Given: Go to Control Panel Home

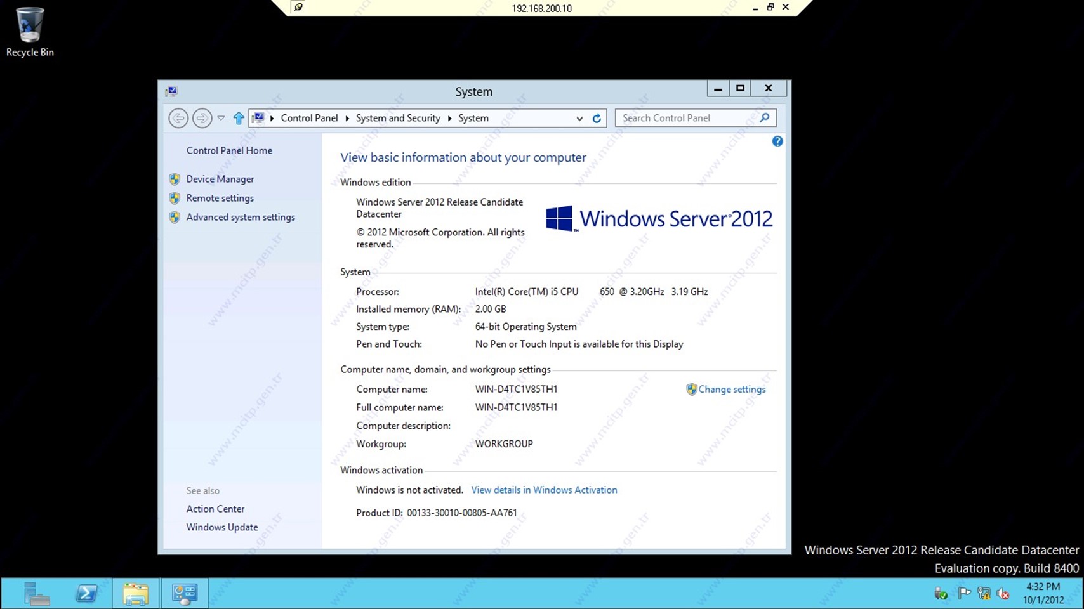Looking at the screenshot, I should (229, 150).
